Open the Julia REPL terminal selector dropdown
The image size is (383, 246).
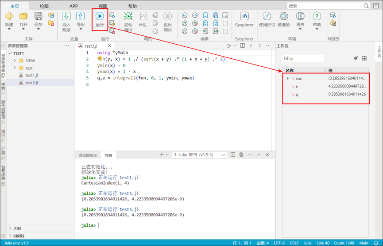(200, 155)
